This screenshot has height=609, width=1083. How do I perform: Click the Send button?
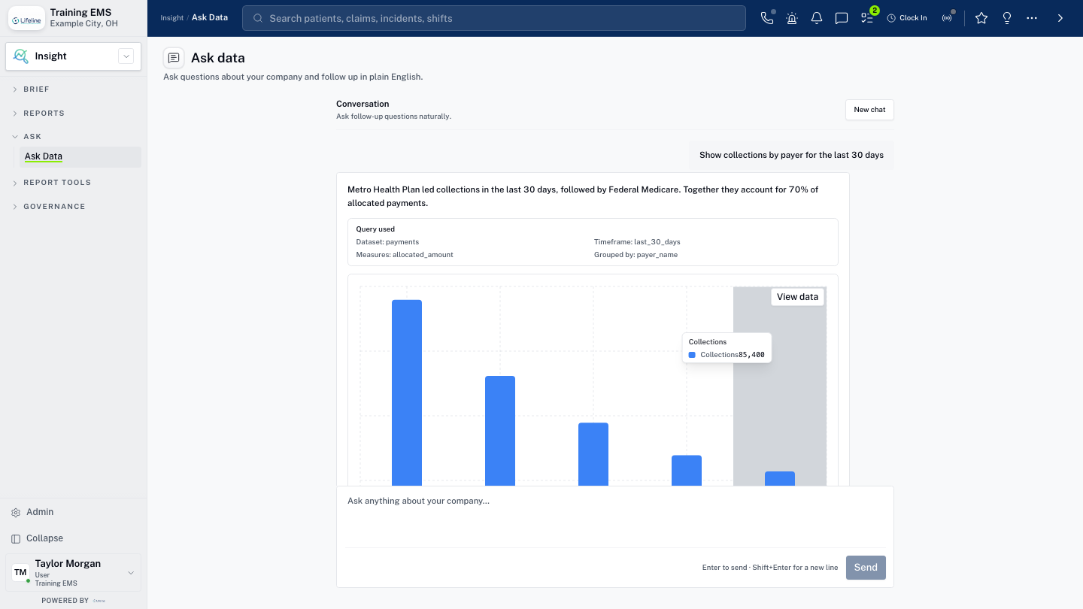click(866, 568)
